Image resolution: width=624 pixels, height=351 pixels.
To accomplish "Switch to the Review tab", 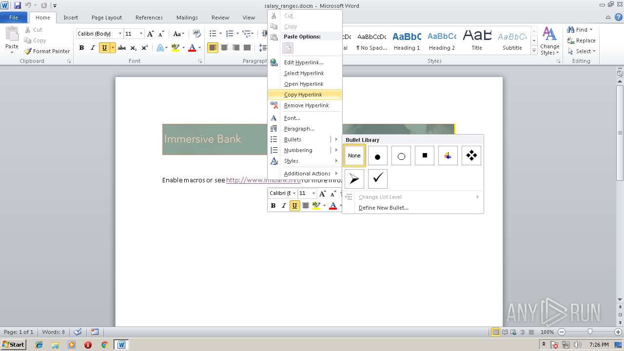I will click(x=220, y=18).
